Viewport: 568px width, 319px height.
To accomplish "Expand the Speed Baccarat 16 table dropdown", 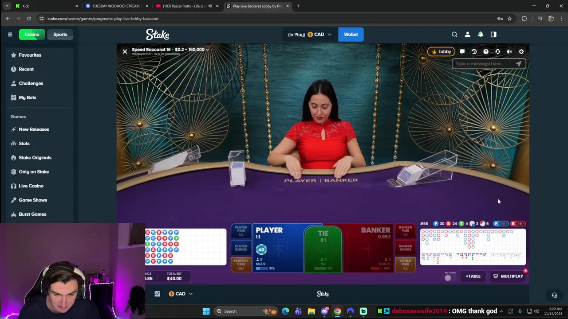I will [207, 50].
